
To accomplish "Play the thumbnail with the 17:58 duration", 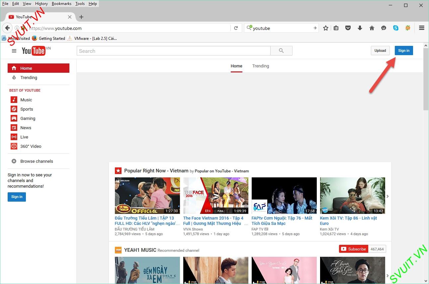I will click(284, 195).
